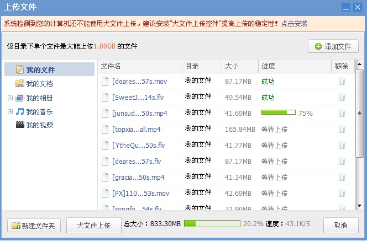The height and width of the screenshot is (241, 367).
Task: Click trash icon for [YtheQu...50s.flv row
Action: click(x=342, y=146)
